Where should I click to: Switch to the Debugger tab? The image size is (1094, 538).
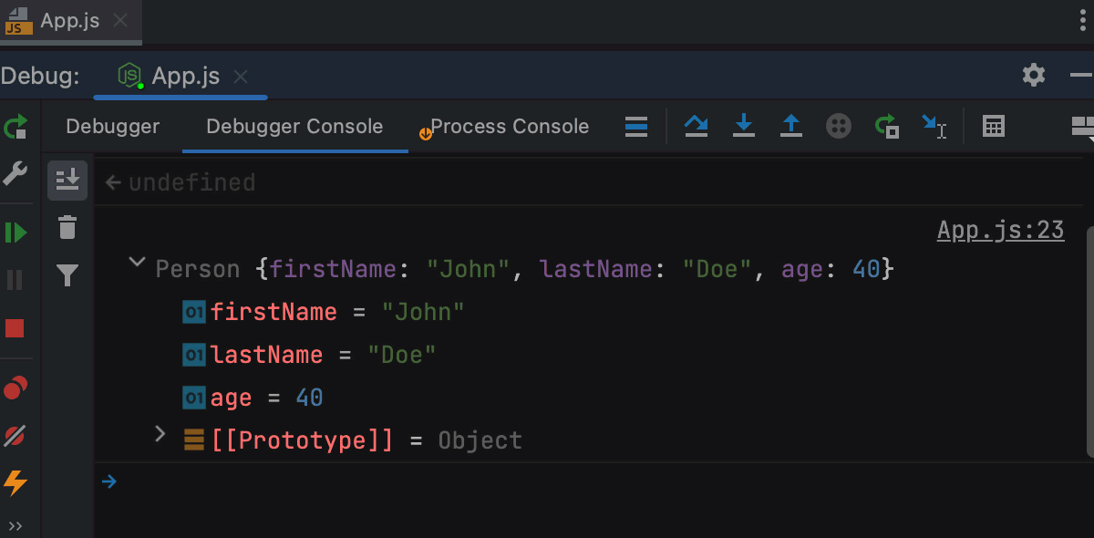[112, 127]
